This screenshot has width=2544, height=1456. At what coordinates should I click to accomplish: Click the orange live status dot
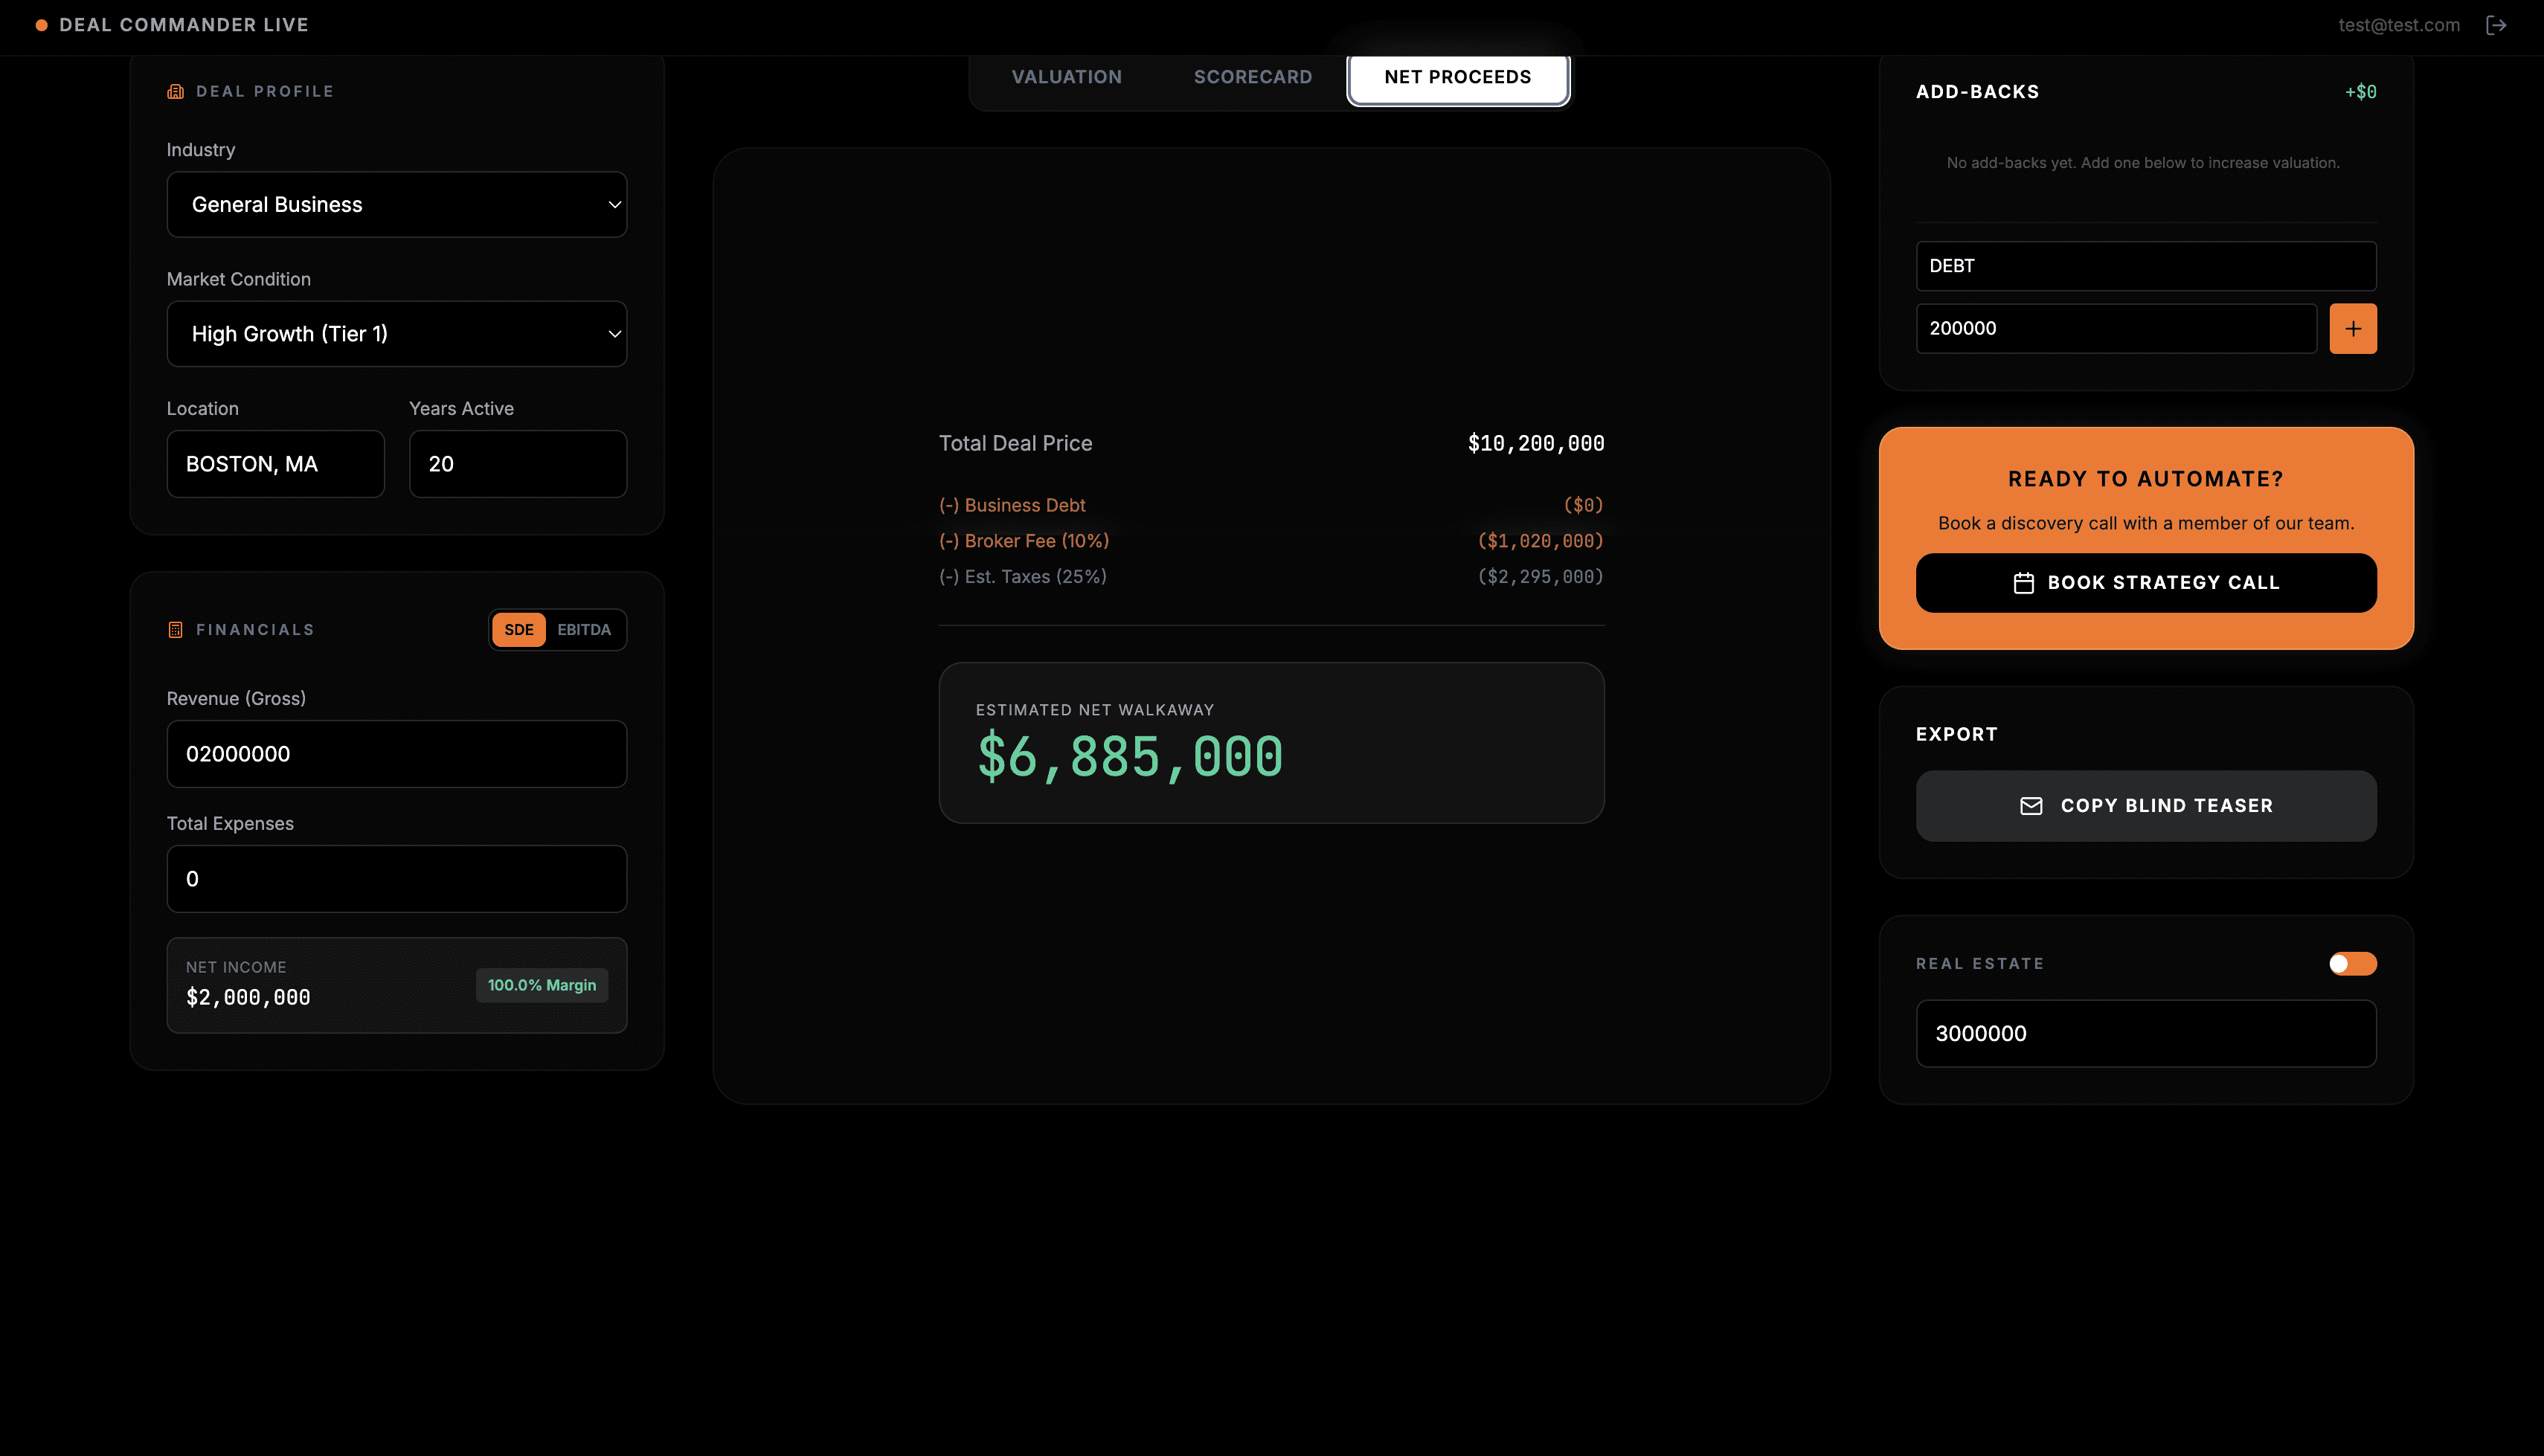coord(41,25)
